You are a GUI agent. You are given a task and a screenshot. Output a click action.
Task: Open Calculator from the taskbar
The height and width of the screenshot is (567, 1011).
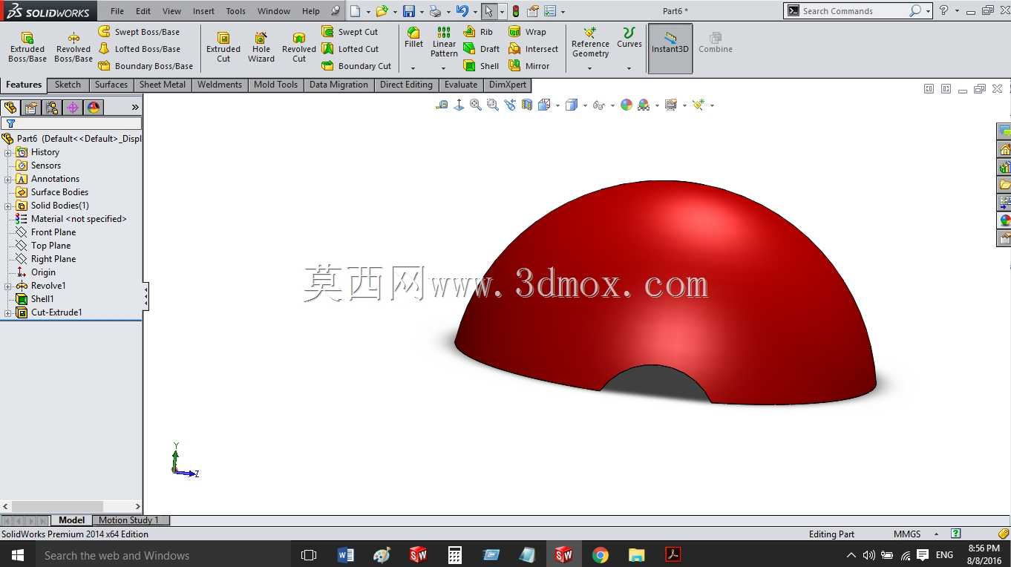point(455,555)
